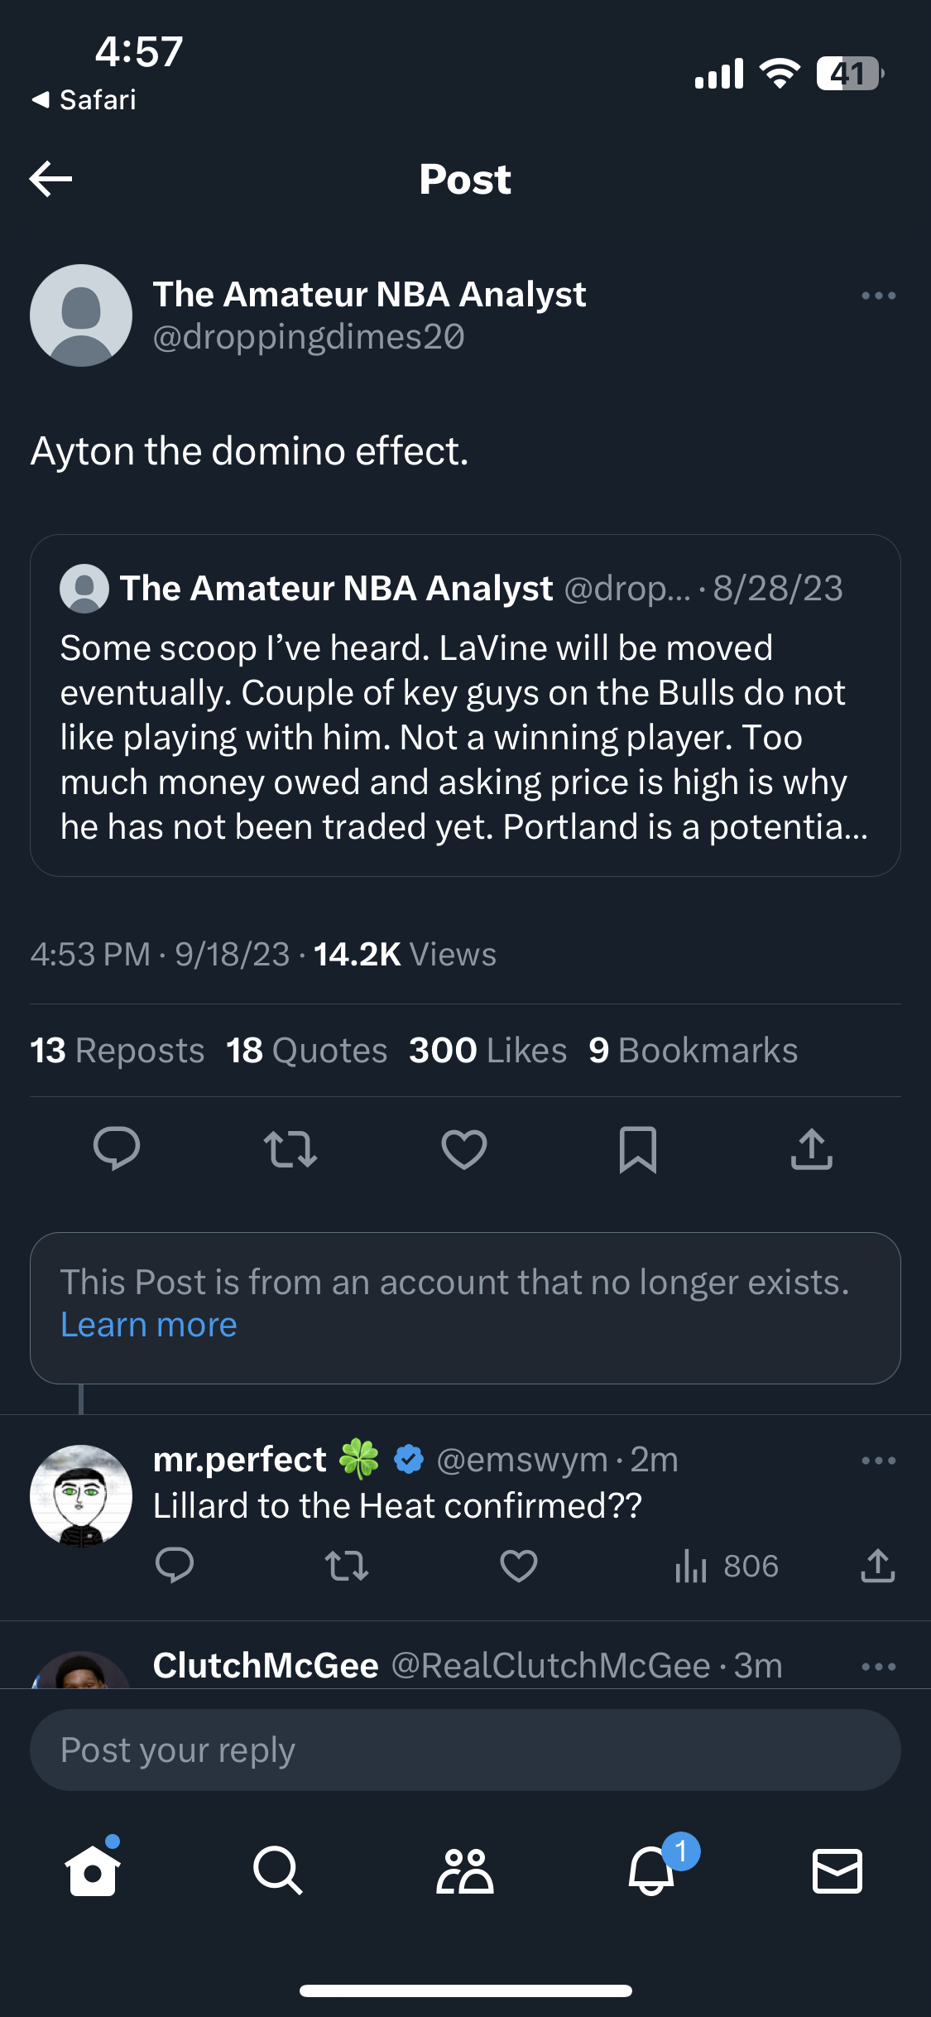Viewport: 931px width, 2017px height.
Task: Open more options on mr.perfect's reply
Action: (x=878, y=1461)
